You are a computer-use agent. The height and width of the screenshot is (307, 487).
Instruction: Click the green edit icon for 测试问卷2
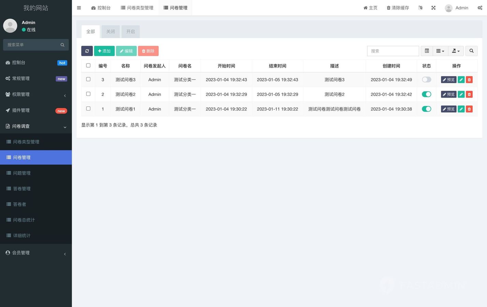(461, 94)
